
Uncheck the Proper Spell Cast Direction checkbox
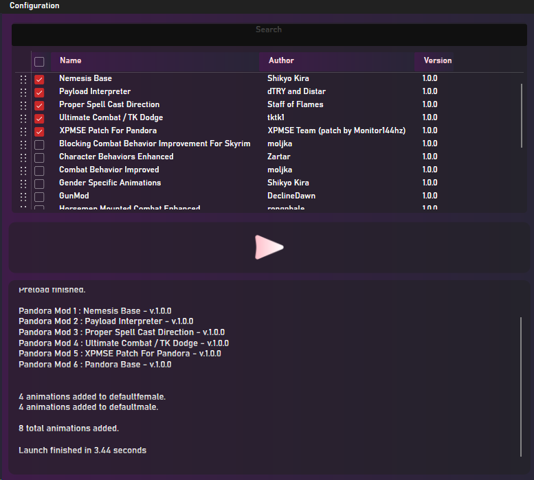click(39, 106)
